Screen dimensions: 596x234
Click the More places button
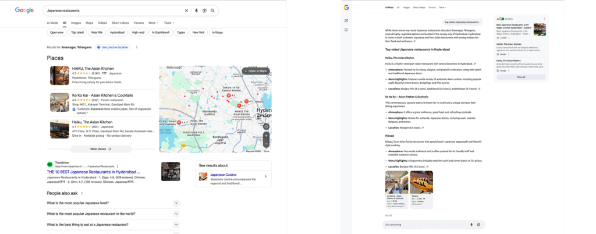101,149
